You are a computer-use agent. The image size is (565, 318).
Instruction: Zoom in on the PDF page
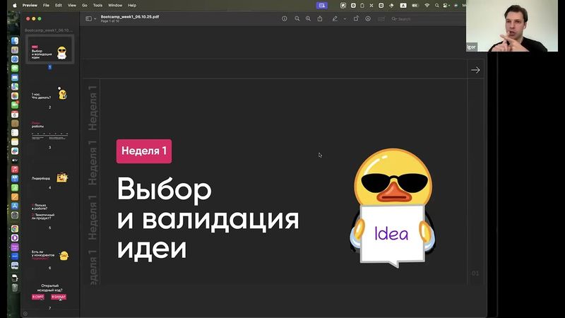click(308, 19)
